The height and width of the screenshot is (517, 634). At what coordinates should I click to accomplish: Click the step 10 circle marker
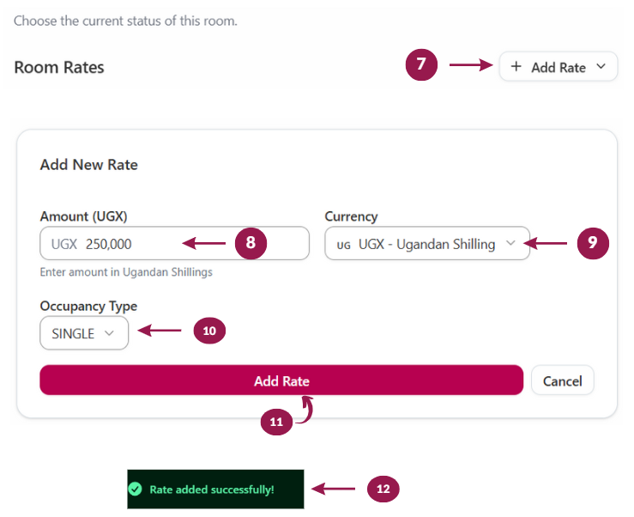coord(209,330)
